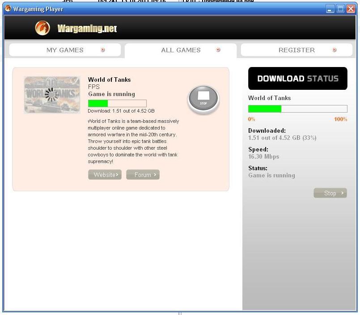This screenshot has height=315, width=360.
Task: Click the round gray STOP button
Action: 203,99
